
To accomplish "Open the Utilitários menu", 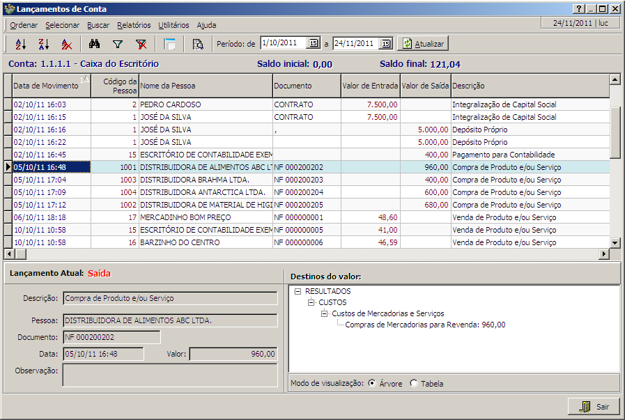I will pos(173,25).
